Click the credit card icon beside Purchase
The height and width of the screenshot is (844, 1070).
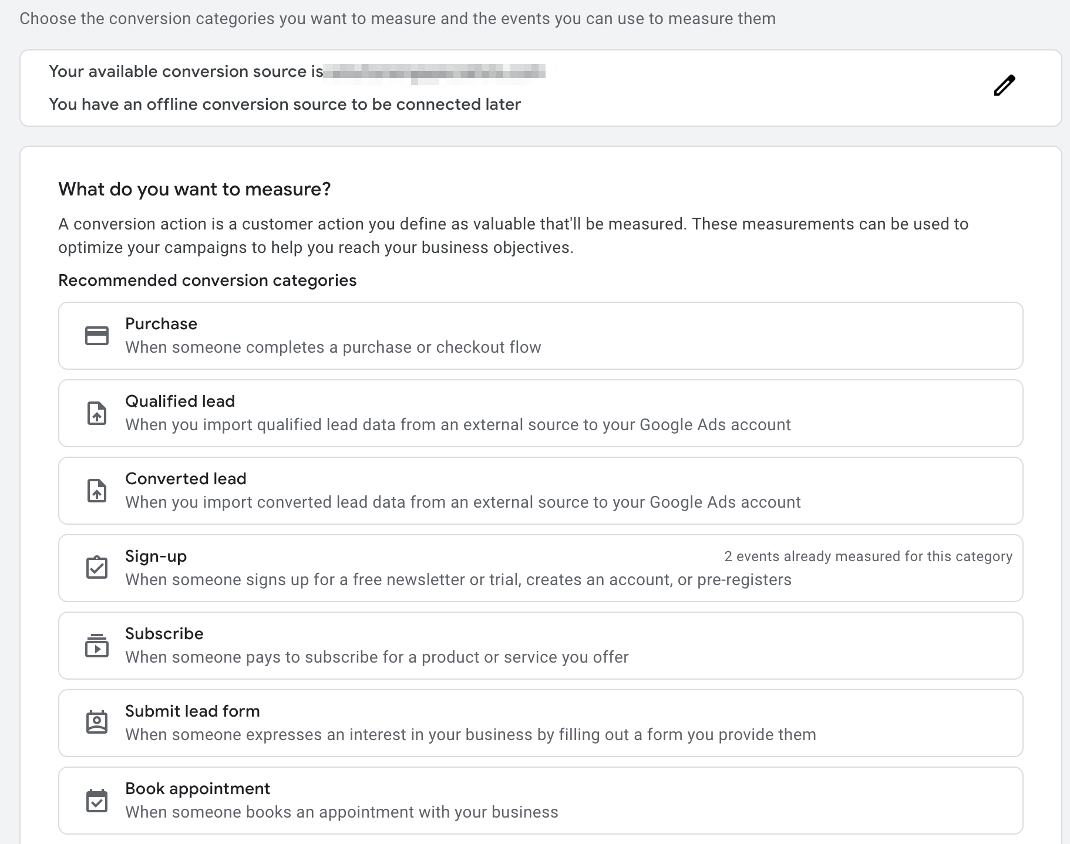point(97,336)
